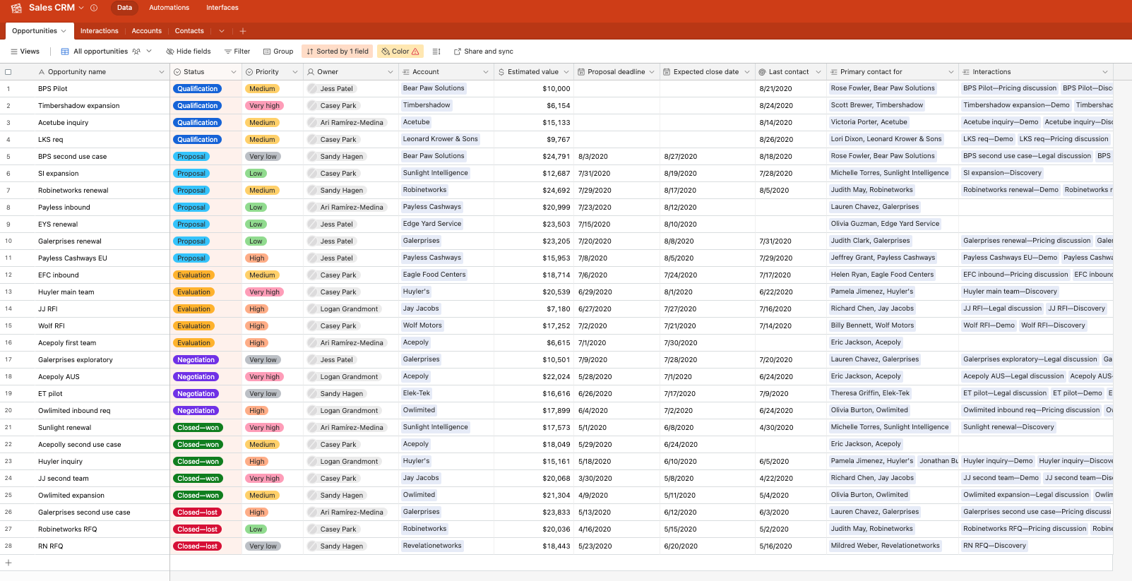Image resolution: width=1132 pixels, height=581 pixels.
Task: Click the Proposal deadline calendar icon
Action: [581, 72]
